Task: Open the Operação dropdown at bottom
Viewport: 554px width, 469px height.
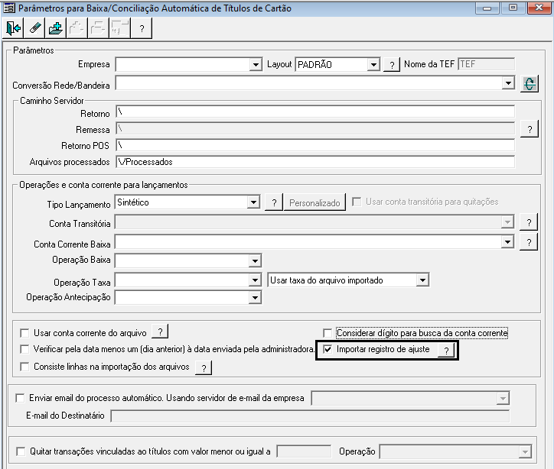Action: pyautogui.click(x=525, y=451)
